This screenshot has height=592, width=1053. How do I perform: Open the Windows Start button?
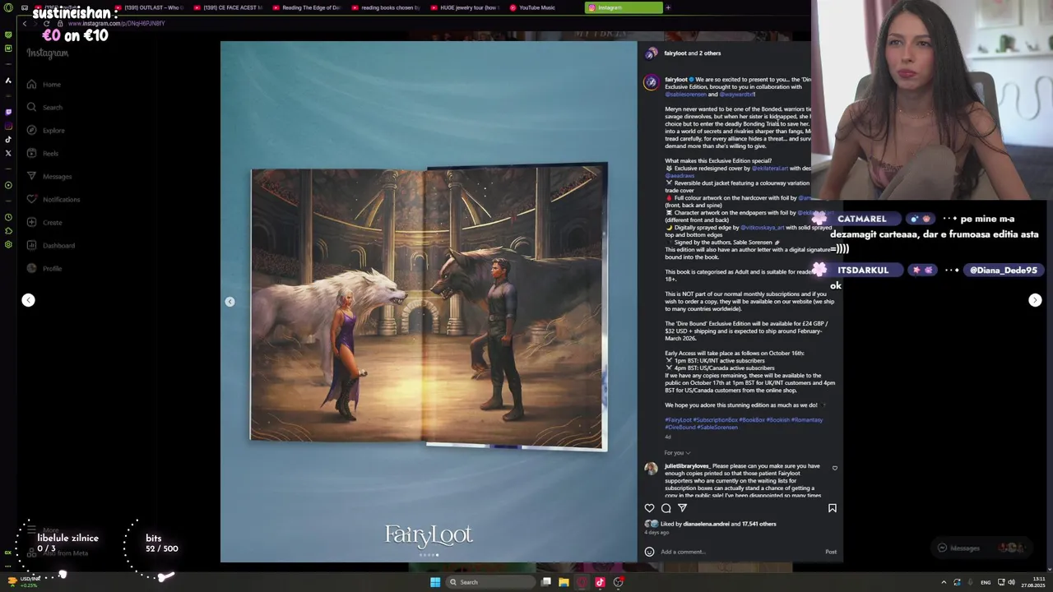pos(435,582)
